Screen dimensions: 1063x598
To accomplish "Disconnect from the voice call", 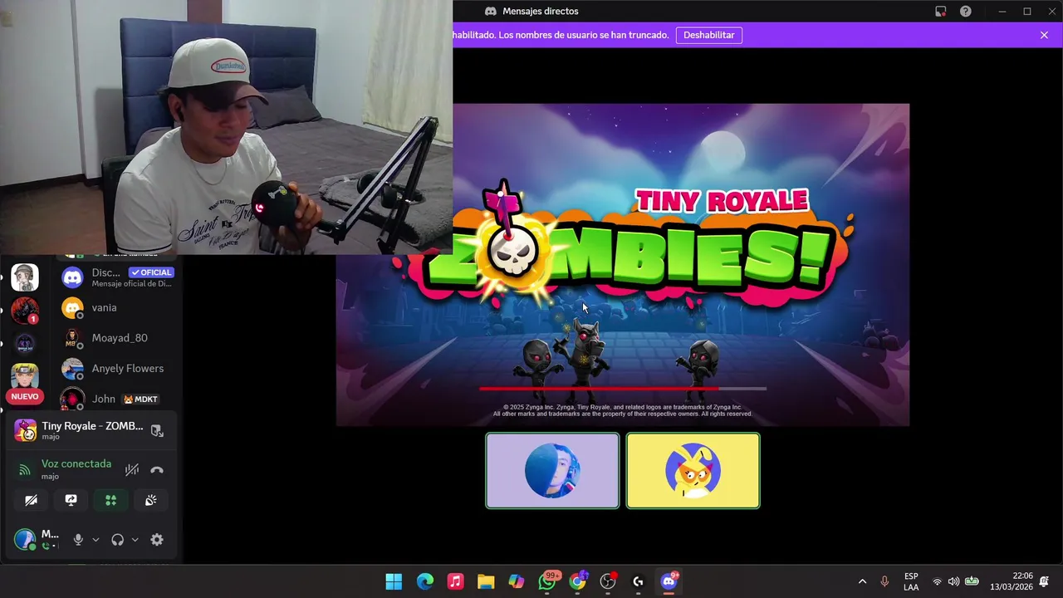I will [157, 470].
